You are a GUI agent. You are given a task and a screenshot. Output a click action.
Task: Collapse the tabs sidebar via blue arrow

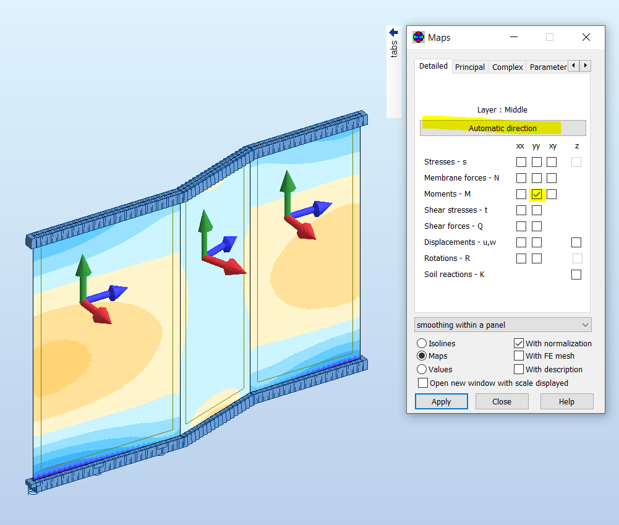(393, 31)
